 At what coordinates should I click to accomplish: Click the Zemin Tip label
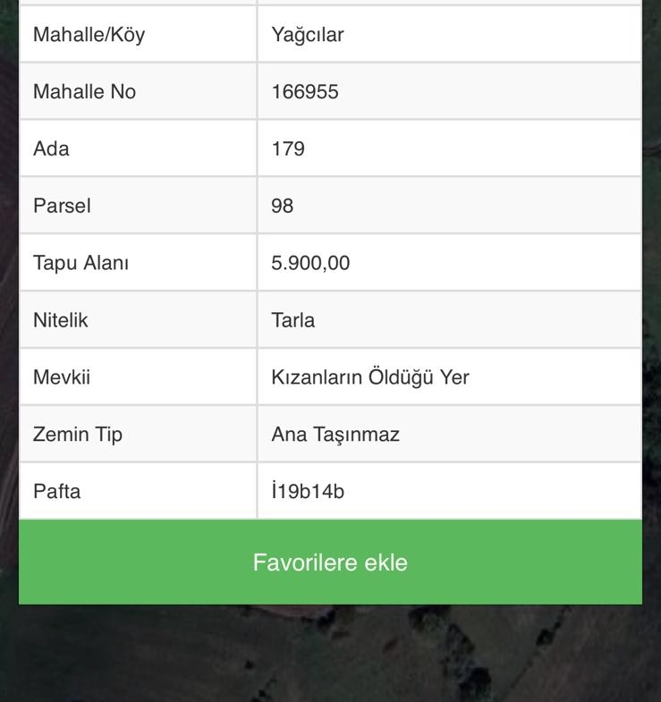point(78,435)
